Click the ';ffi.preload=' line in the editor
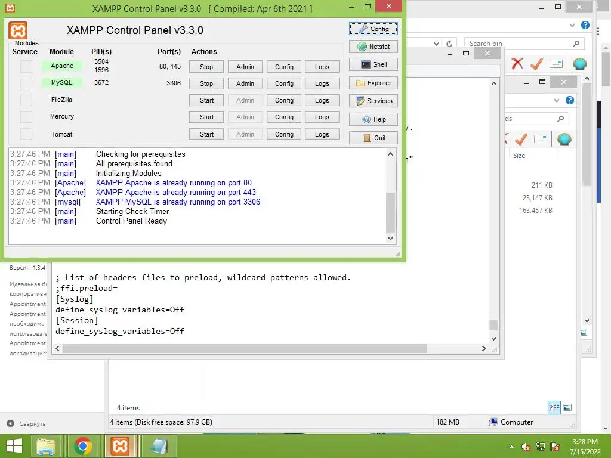 [x=87, y=289]
